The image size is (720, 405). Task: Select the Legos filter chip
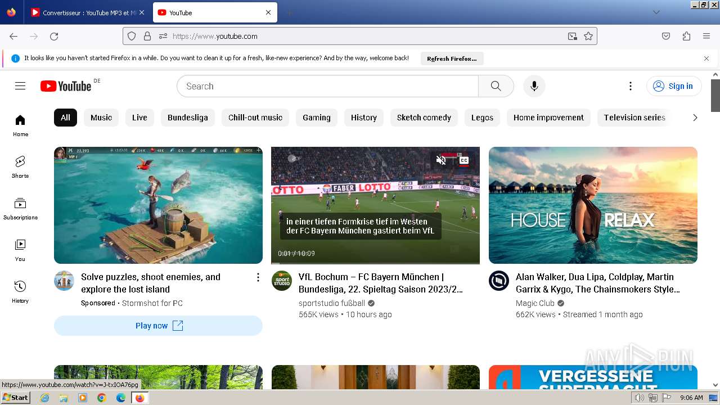click(482, 118)
